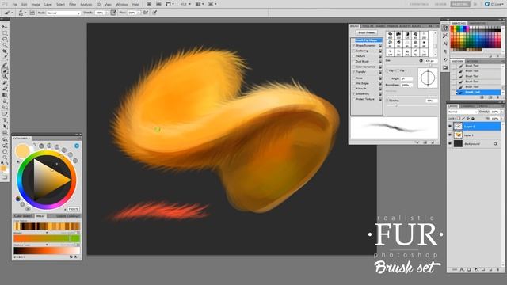Image resolution: width=507 pixels, height=285 pixels.
Task: Select the Layer 1 thumbnail
Action: point(458,135)
